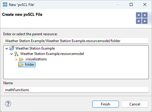
Task: Click the parent resource path field
Action: [76, 41]
